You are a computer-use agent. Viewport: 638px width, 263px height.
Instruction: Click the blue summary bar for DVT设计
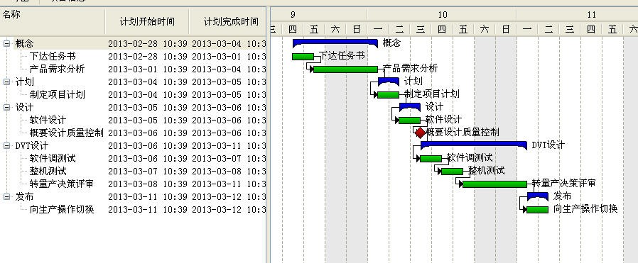(474, 145)
